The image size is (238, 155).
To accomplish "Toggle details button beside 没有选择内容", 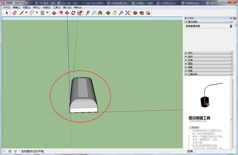I will coord(231,26).
